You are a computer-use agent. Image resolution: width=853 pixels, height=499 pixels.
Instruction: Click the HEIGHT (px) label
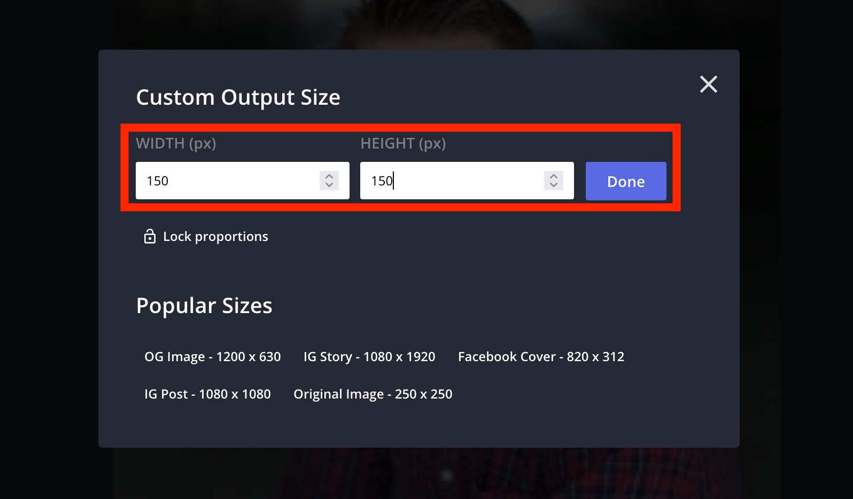click(x=403, y=143)
